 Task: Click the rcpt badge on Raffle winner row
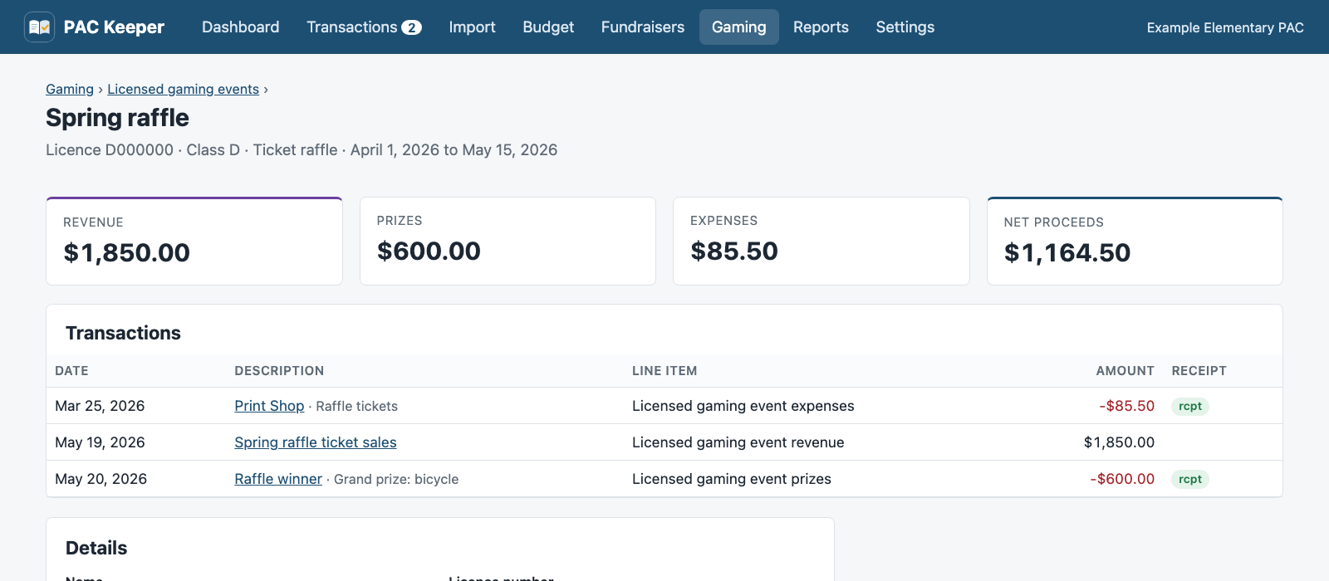click(1190, 479)
